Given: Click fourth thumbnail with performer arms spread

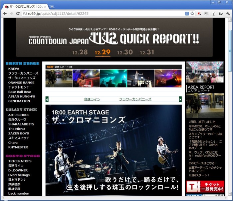Looking at the screenshot, I should 141,78.
